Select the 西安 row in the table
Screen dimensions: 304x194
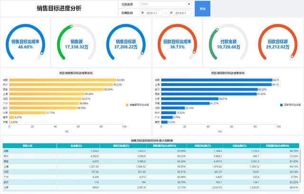[151, 161]
